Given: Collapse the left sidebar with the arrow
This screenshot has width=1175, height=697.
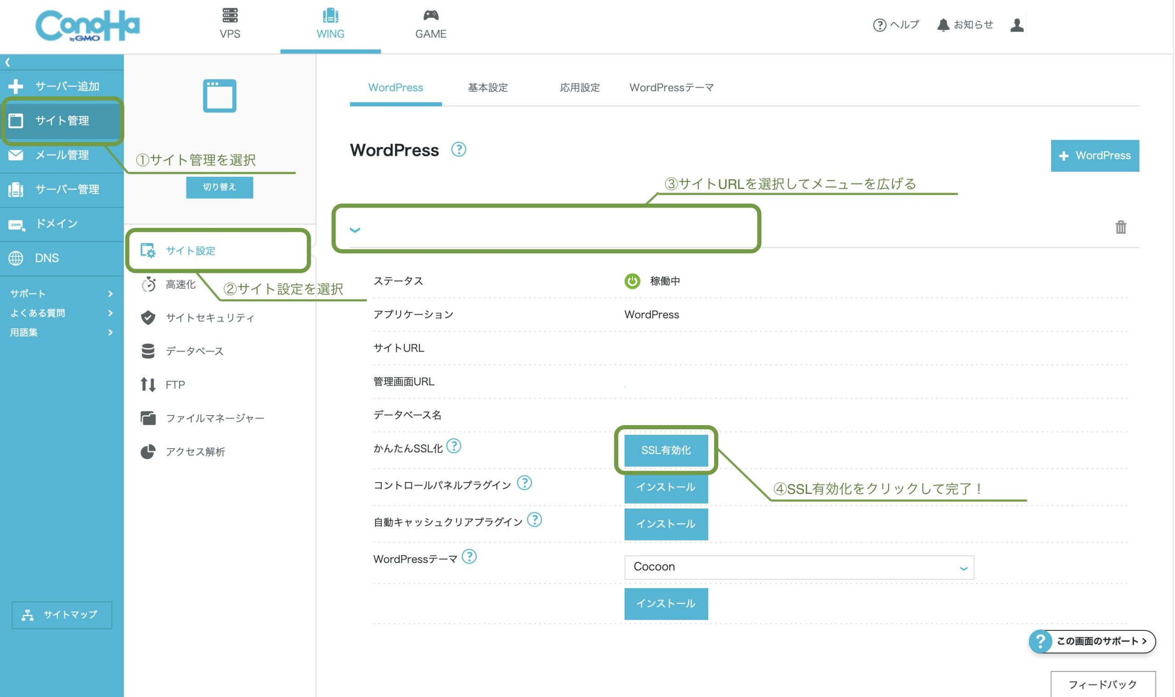Looking at the screenshot, I should point(7,62).
